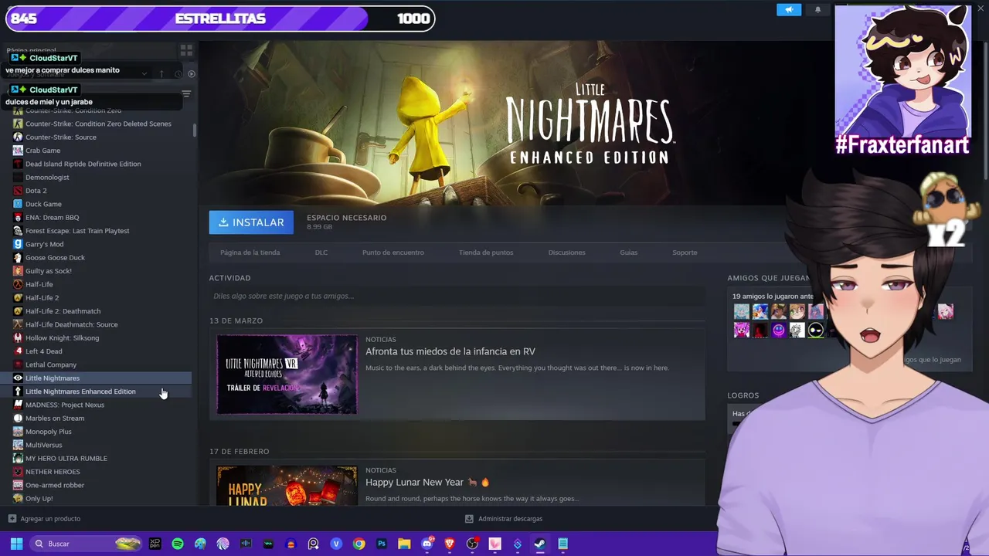Click the INSTALAR button
The image size is (989, 556).
(x=251, y=222)
